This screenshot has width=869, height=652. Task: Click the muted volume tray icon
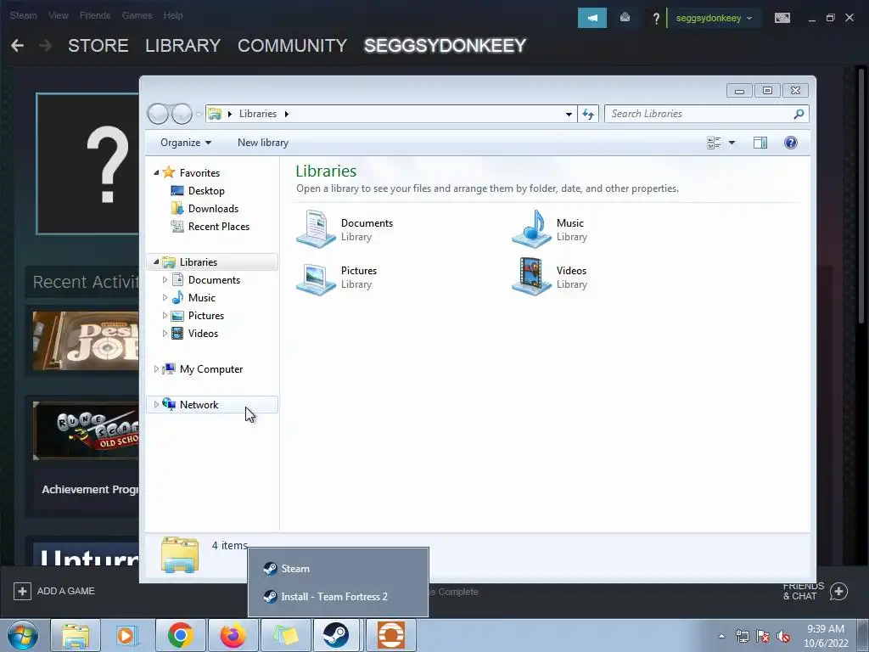(783, 636)
